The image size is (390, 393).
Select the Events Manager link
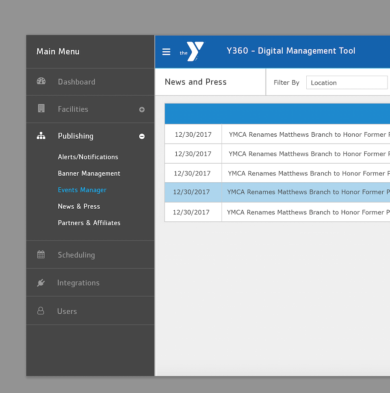coord(82,190)
